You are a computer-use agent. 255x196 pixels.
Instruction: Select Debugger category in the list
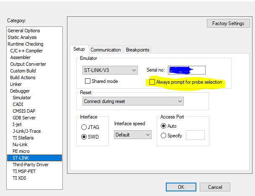click(x=20, y=91)
